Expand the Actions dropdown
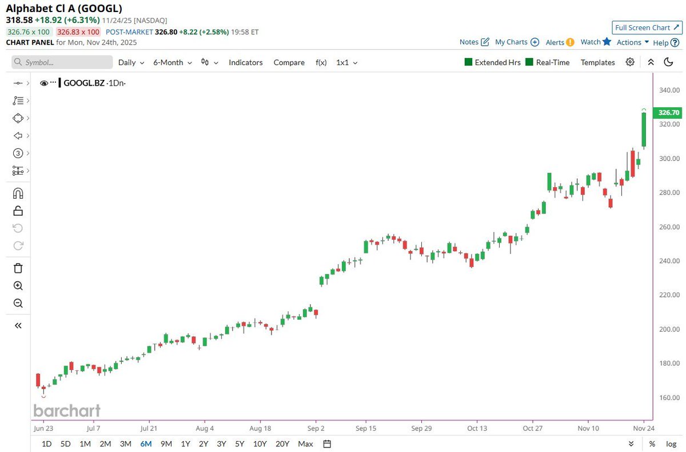686x452 pixels. (x=632, y=42)
